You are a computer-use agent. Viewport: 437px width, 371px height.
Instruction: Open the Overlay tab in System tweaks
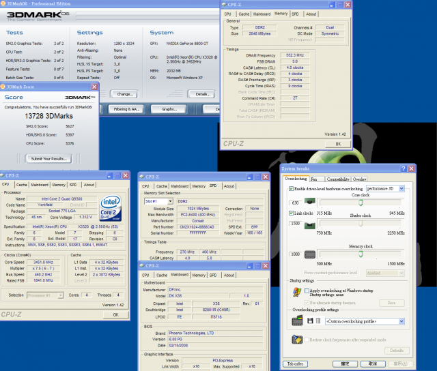point(359,179)
